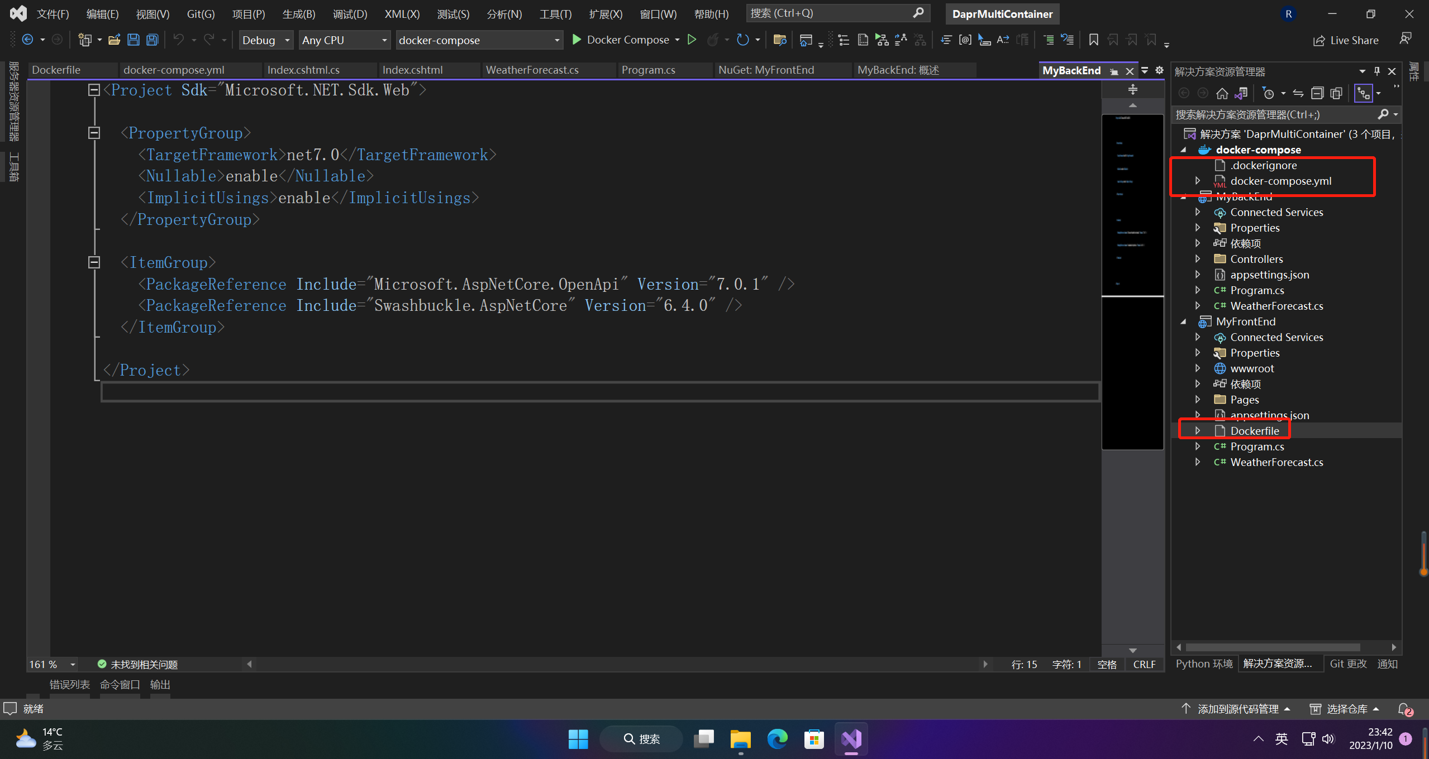Image resolution: width=1429 pixels, height=759 pixels.
Task: Toggle Sync with Active Document arrows icon
Action: point(1298,93)
